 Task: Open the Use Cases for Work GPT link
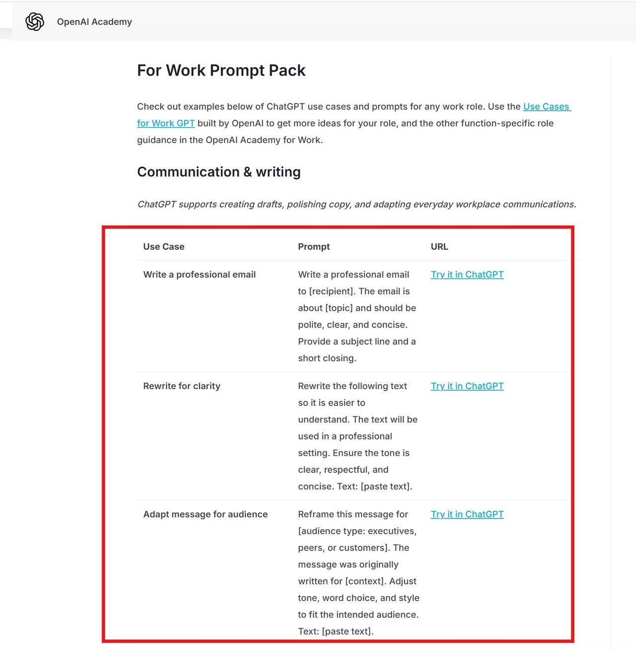(547, 107)
